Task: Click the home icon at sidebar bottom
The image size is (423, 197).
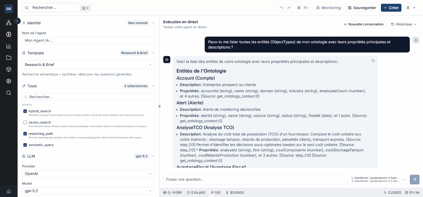Action: [x=9, y=191]
